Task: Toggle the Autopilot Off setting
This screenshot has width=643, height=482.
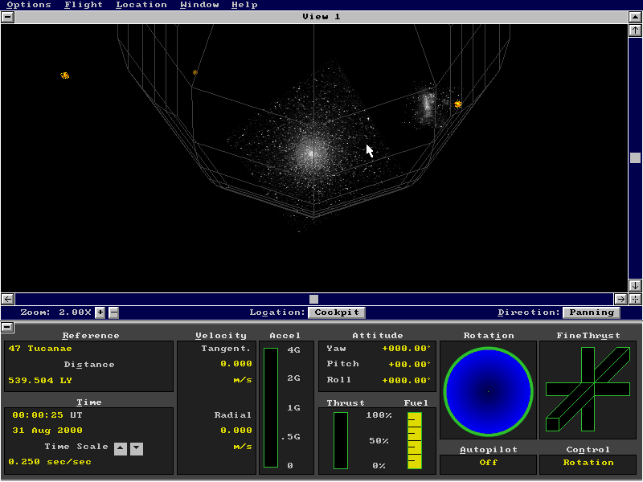Action: [488, 463]
